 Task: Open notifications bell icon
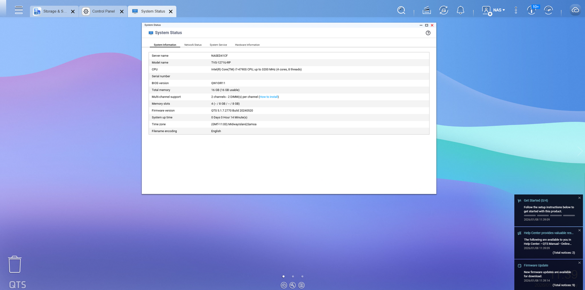pyautogui.click(x=460, y=10)
